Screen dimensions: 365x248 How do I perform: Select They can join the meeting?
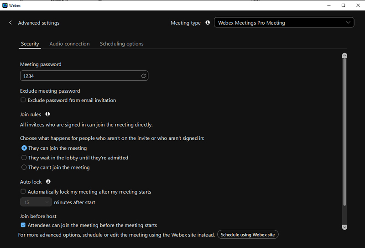click(x=24, y=148)
